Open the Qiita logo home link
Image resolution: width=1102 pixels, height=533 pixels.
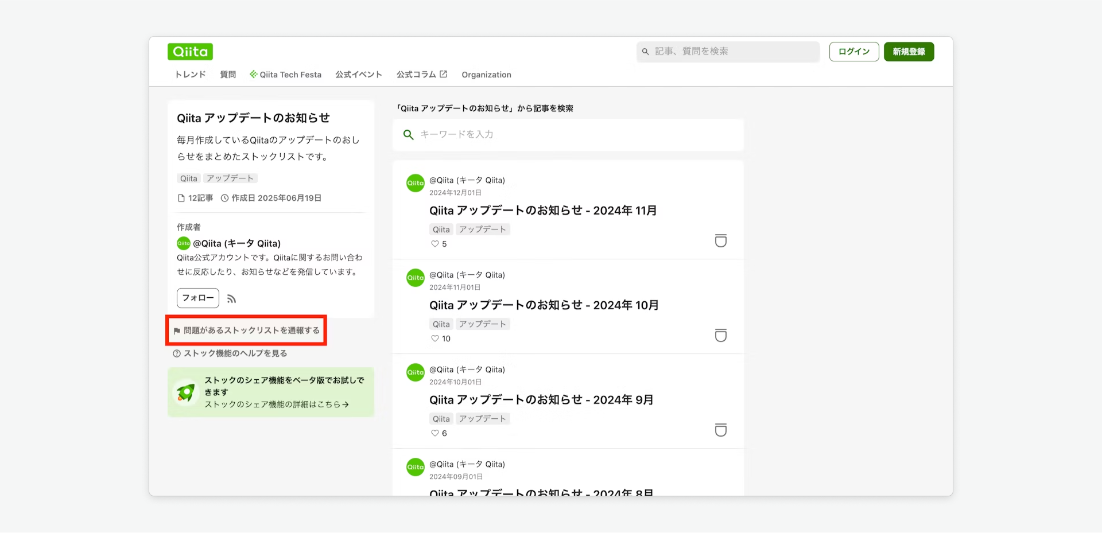[190, 52]
